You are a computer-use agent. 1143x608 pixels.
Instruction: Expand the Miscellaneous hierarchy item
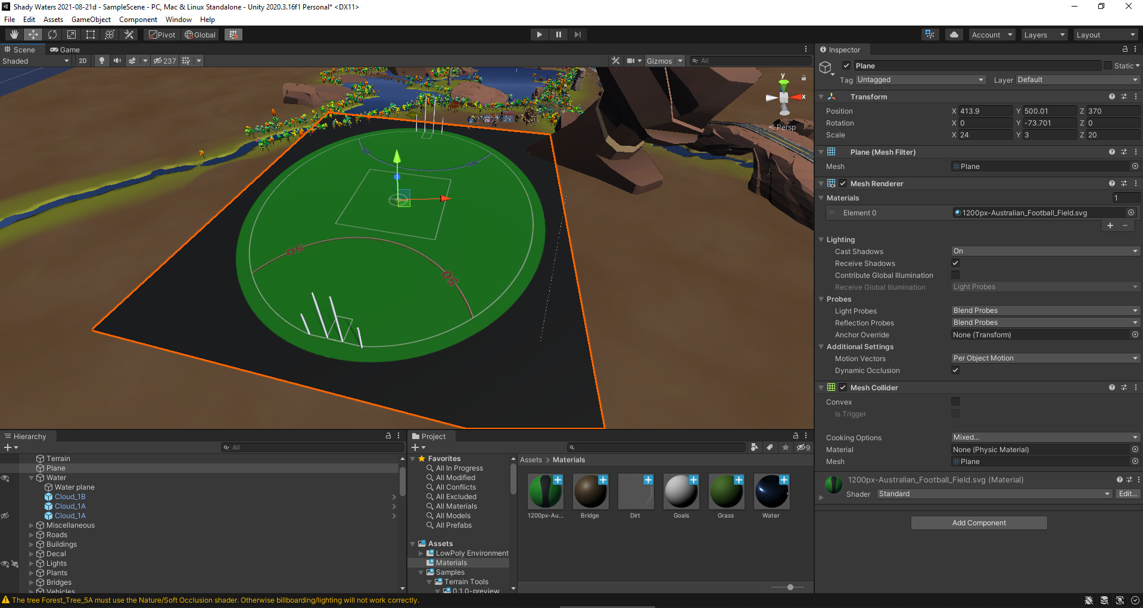[x=32, y=525]
